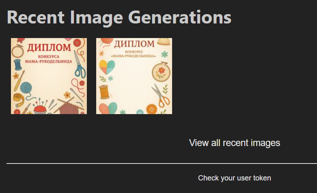317x193 pixels.
Task: Open the second diploma image thumbnail
Action: tap(134, 76)
